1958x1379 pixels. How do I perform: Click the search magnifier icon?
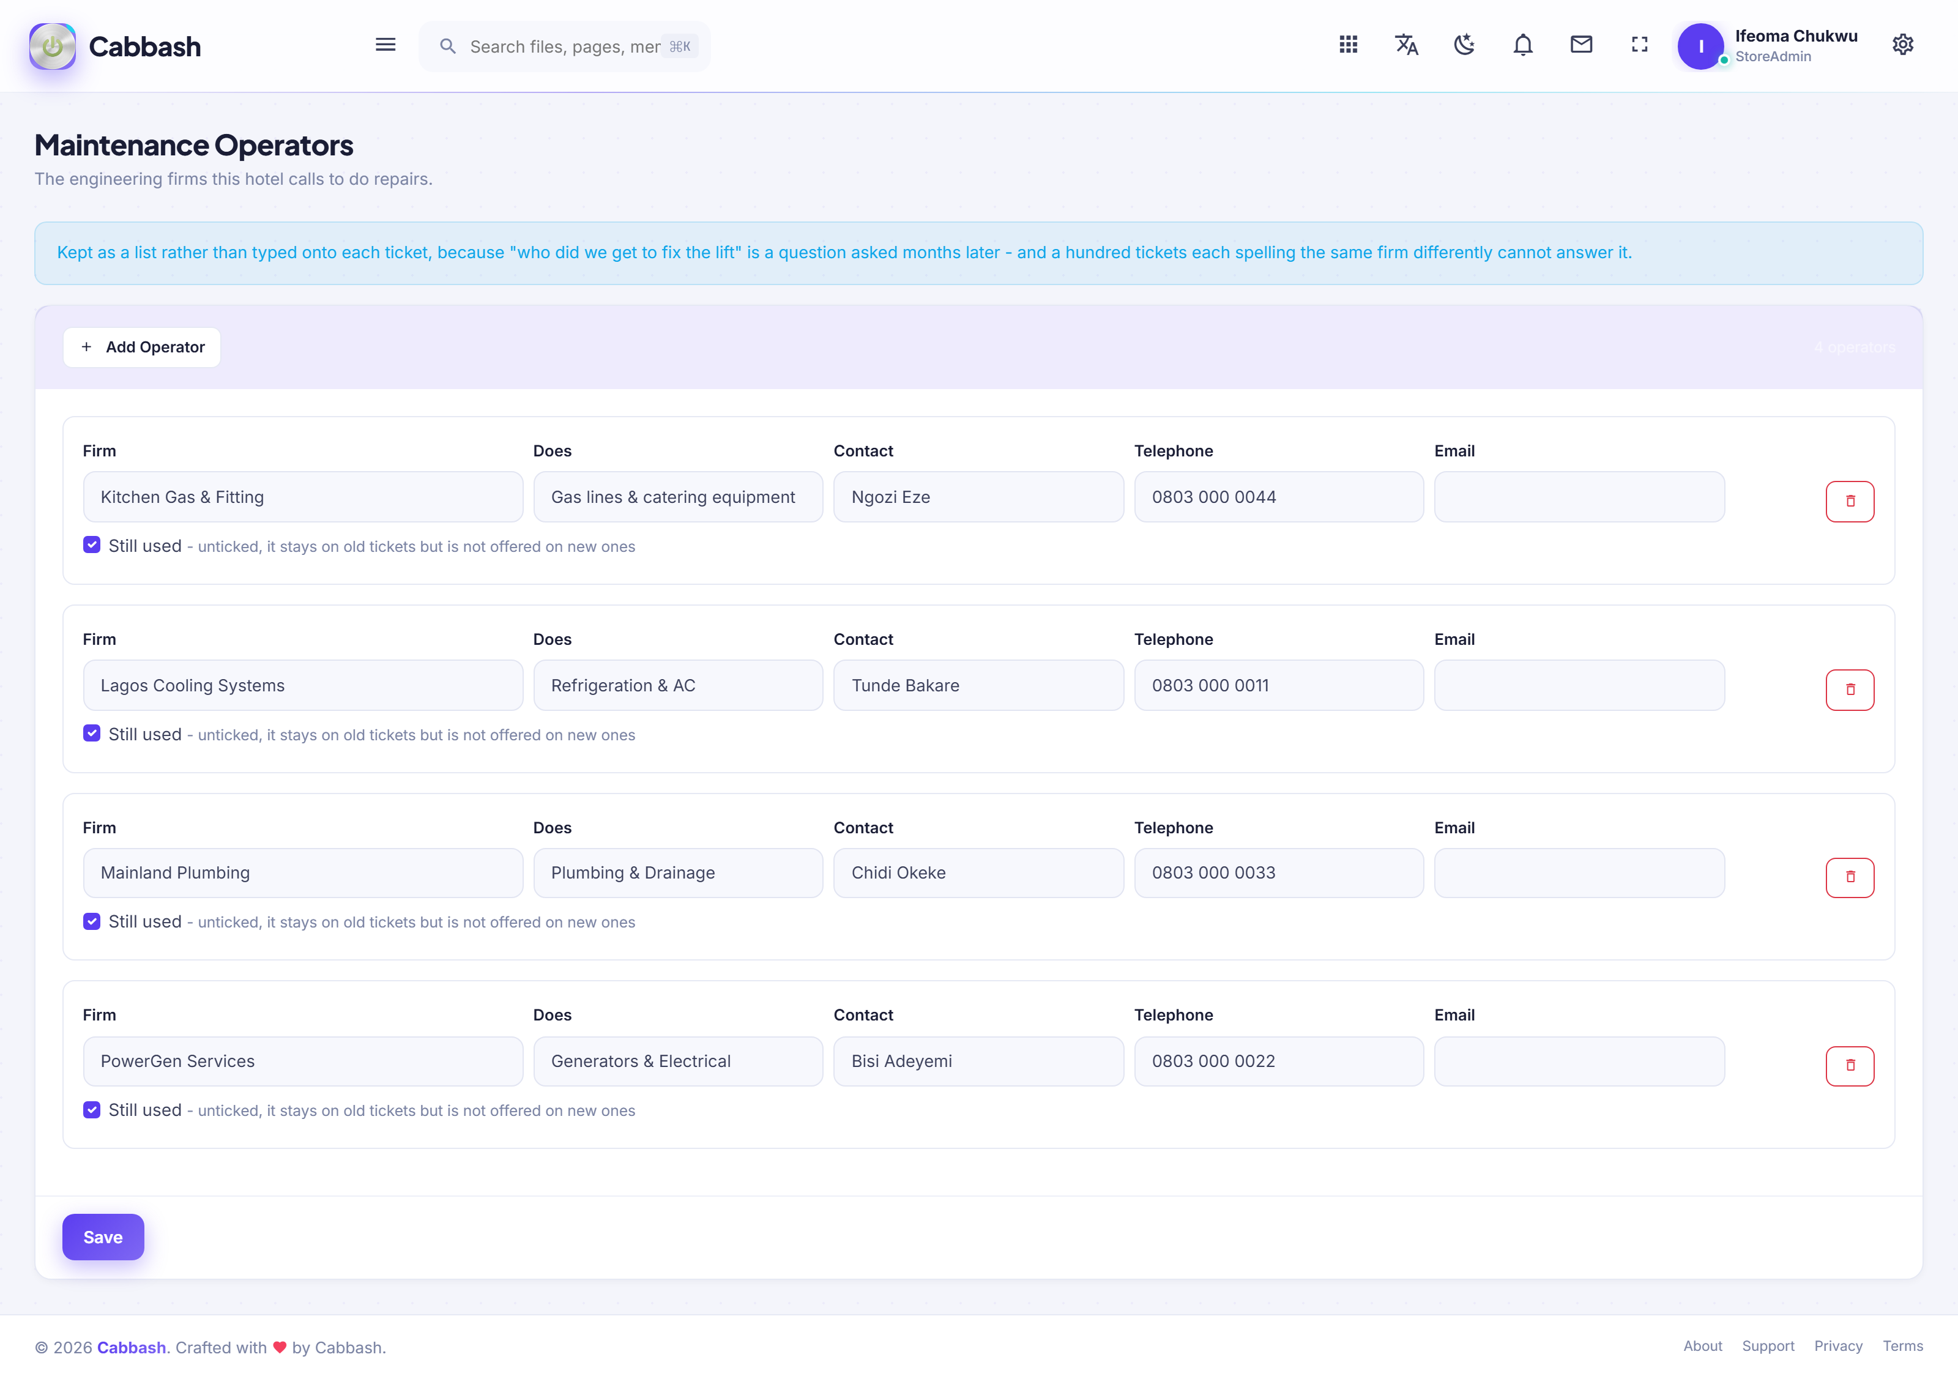(448, 46)
